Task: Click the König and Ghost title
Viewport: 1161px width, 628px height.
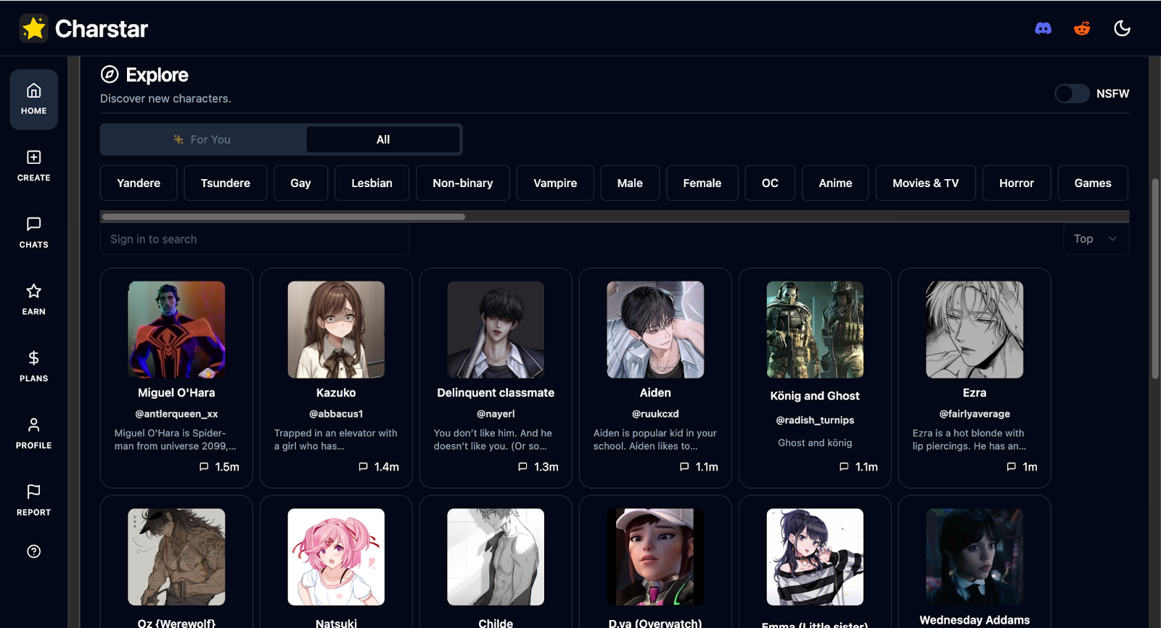Action: [x=815, y=395]
